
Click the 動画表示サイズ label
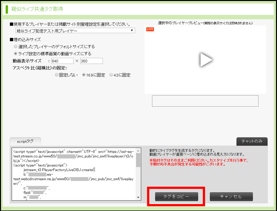27,61
